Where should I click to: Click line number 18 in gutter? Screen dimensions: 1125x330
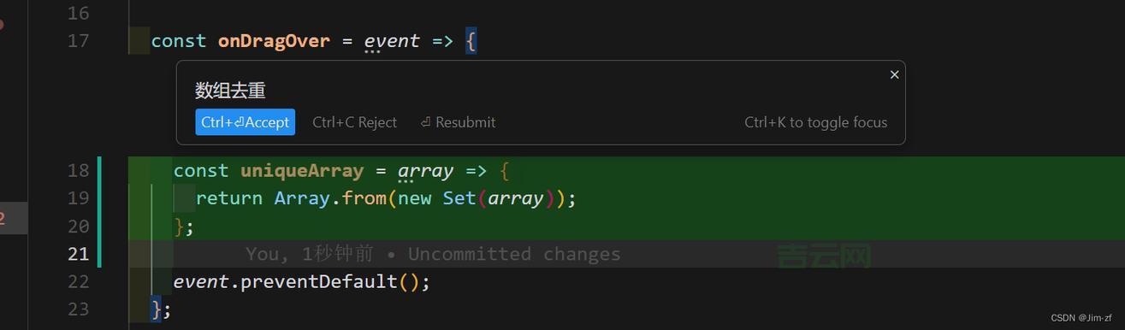tap(78, 171)
